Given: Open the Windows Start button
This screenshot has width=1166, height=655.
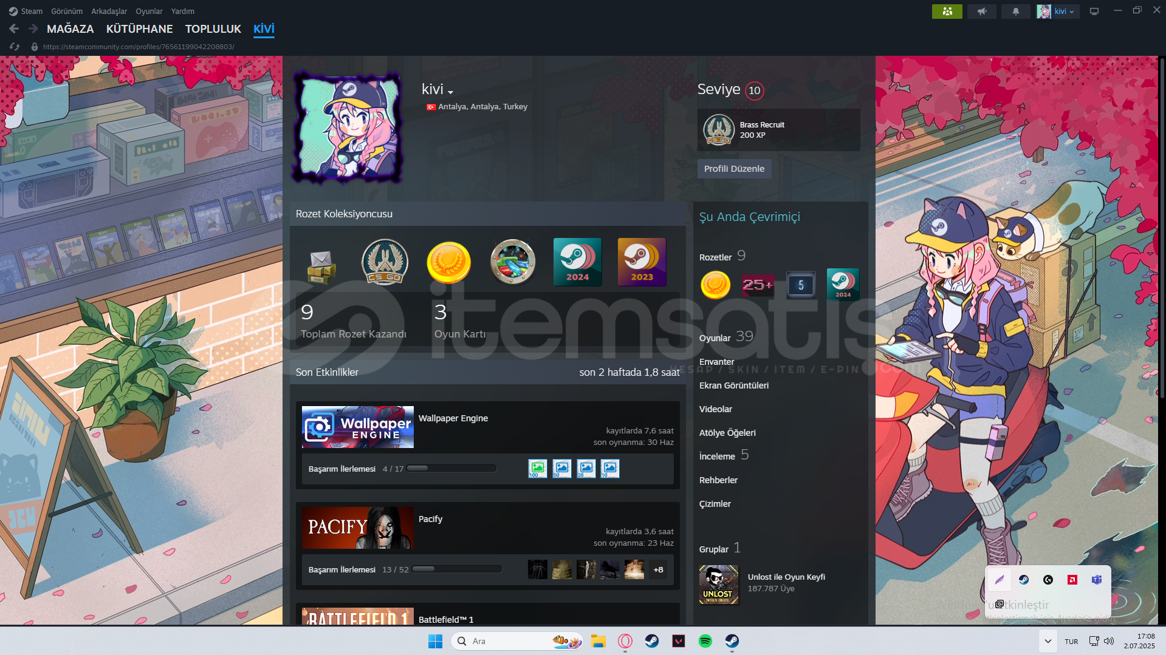Looking at the screenshot, I should pyautogui.click(x=435, y=641).
